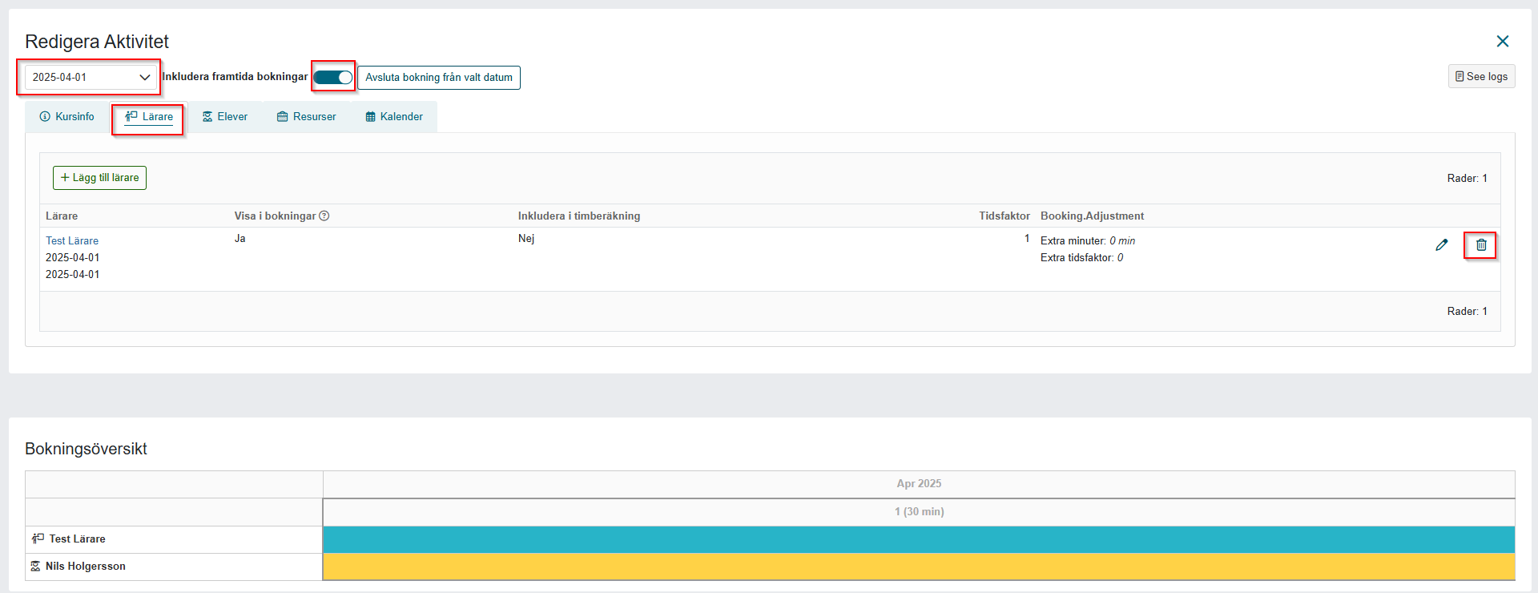Screen dimensions: 1538x593
Task: Click the help icon beside Visa i bokningar
Action: (324, 216)
